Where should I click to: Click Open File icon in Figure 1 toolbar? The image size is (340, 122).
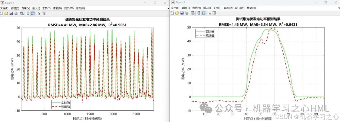pos(6,13)
